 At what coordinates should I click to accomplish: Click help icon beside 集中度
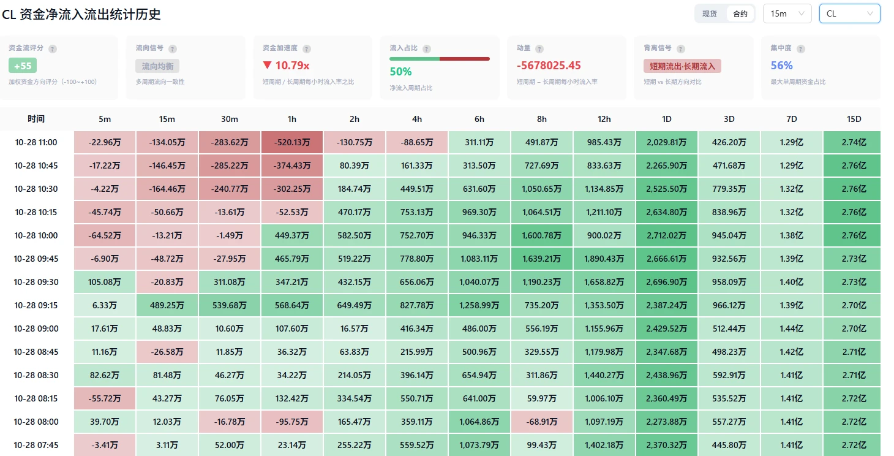coord(801,48)
